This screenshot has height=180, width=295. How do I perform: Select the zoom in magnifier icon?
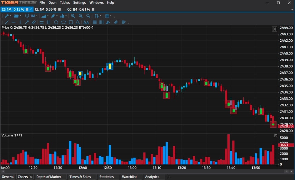coord(73,16)
